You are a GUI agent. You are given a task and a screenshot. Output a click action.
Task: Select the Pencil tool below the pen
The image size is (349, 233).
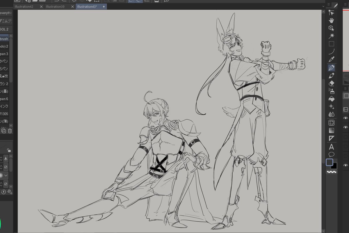[x=331, y=76]
